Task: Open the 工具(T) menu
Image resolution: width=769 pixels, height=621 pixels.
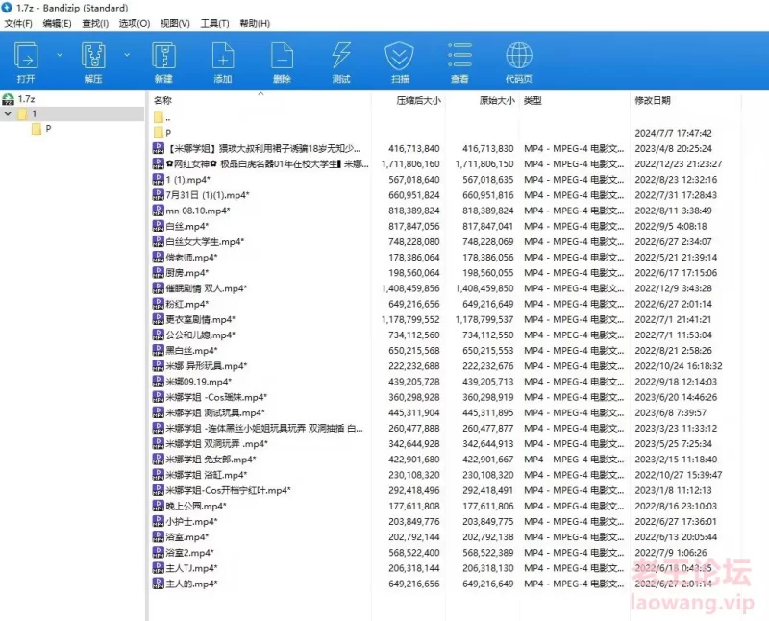Action: tap(214, 23)
